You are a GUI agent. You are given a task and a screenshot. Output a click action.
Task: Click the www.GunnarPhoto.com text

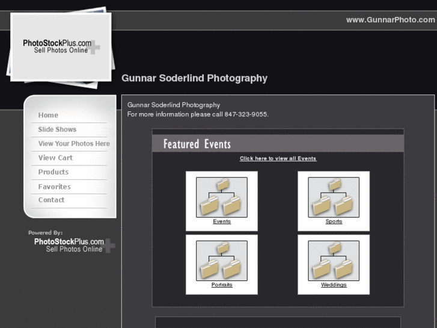[x=390, y=20]
